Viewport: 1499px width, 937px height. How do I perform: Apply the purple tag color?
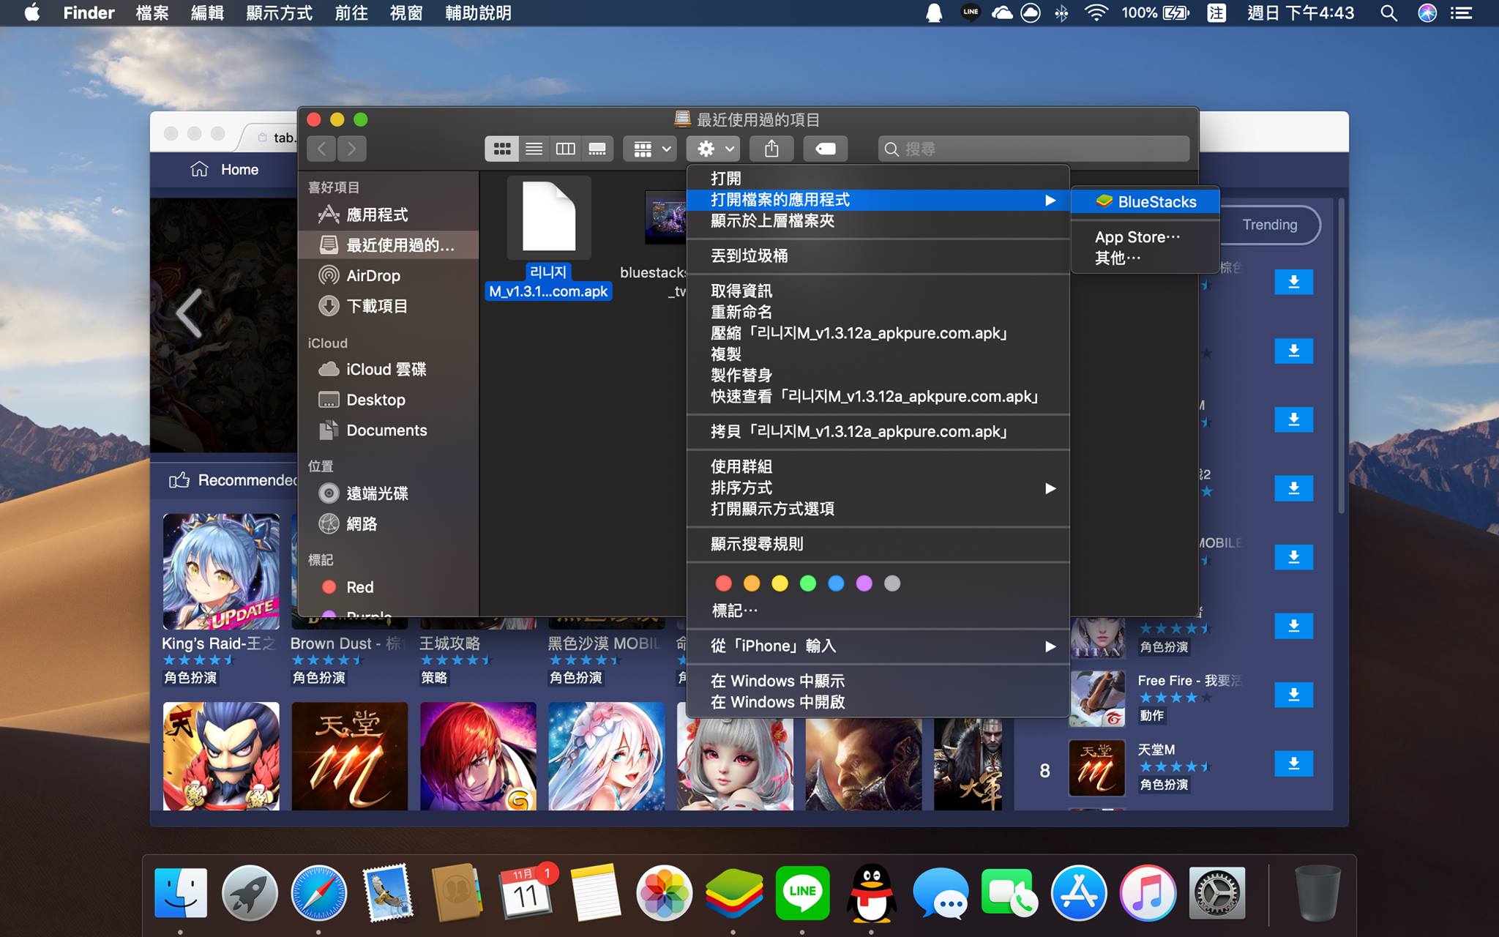point(864,583)
